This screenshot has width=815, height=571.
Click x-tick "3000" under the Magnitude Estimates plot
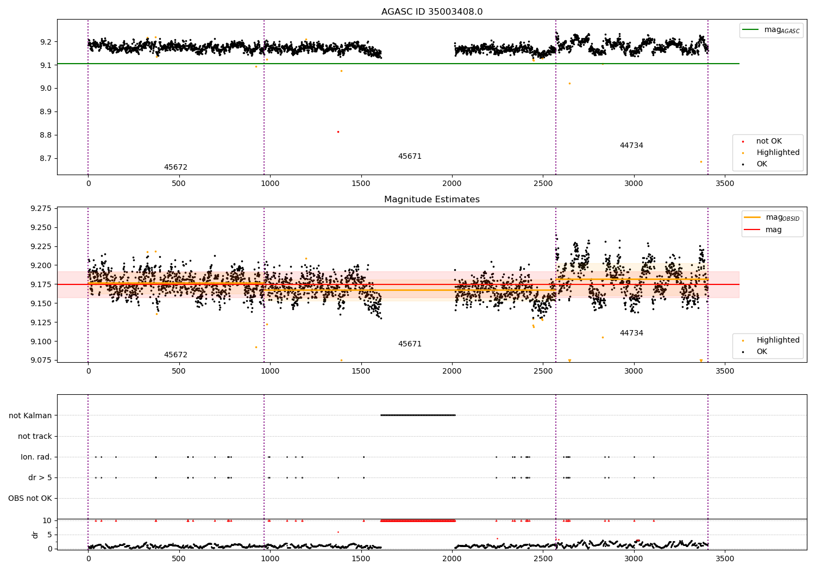634,371
